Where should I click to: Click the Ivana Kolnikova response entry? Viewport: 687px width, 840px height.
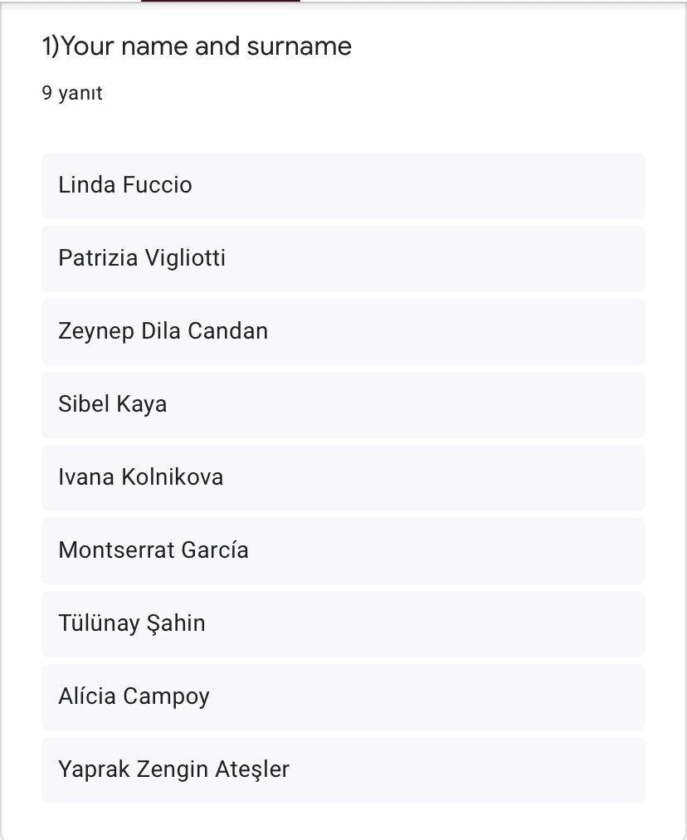point(343,477)
